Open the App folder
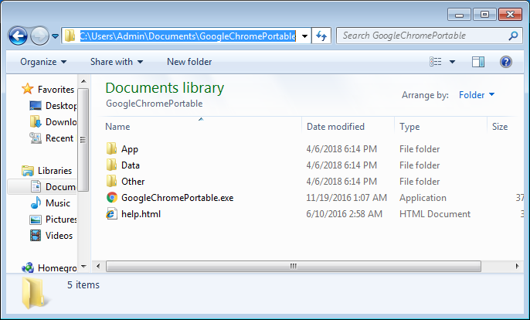The height and width of the screenshot is (320, 530). 129,149
